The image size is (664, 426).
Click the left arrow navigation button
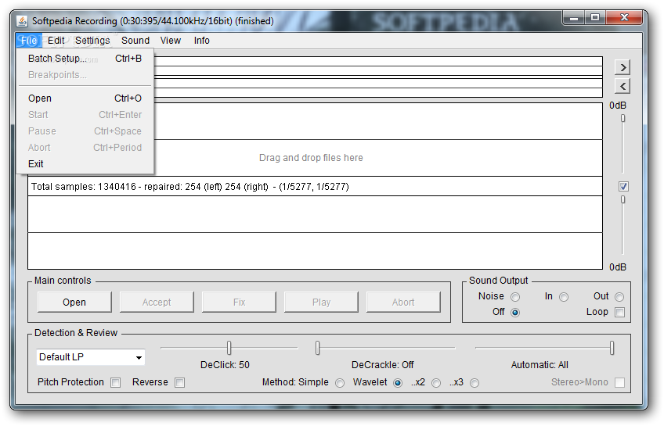622,86
